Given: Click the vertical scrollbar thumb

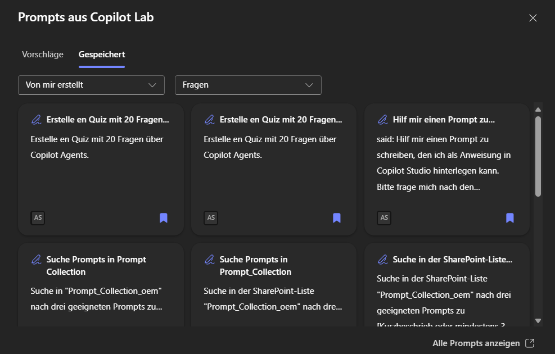Looking at the screenshot, I should click(x=538, y=156).
